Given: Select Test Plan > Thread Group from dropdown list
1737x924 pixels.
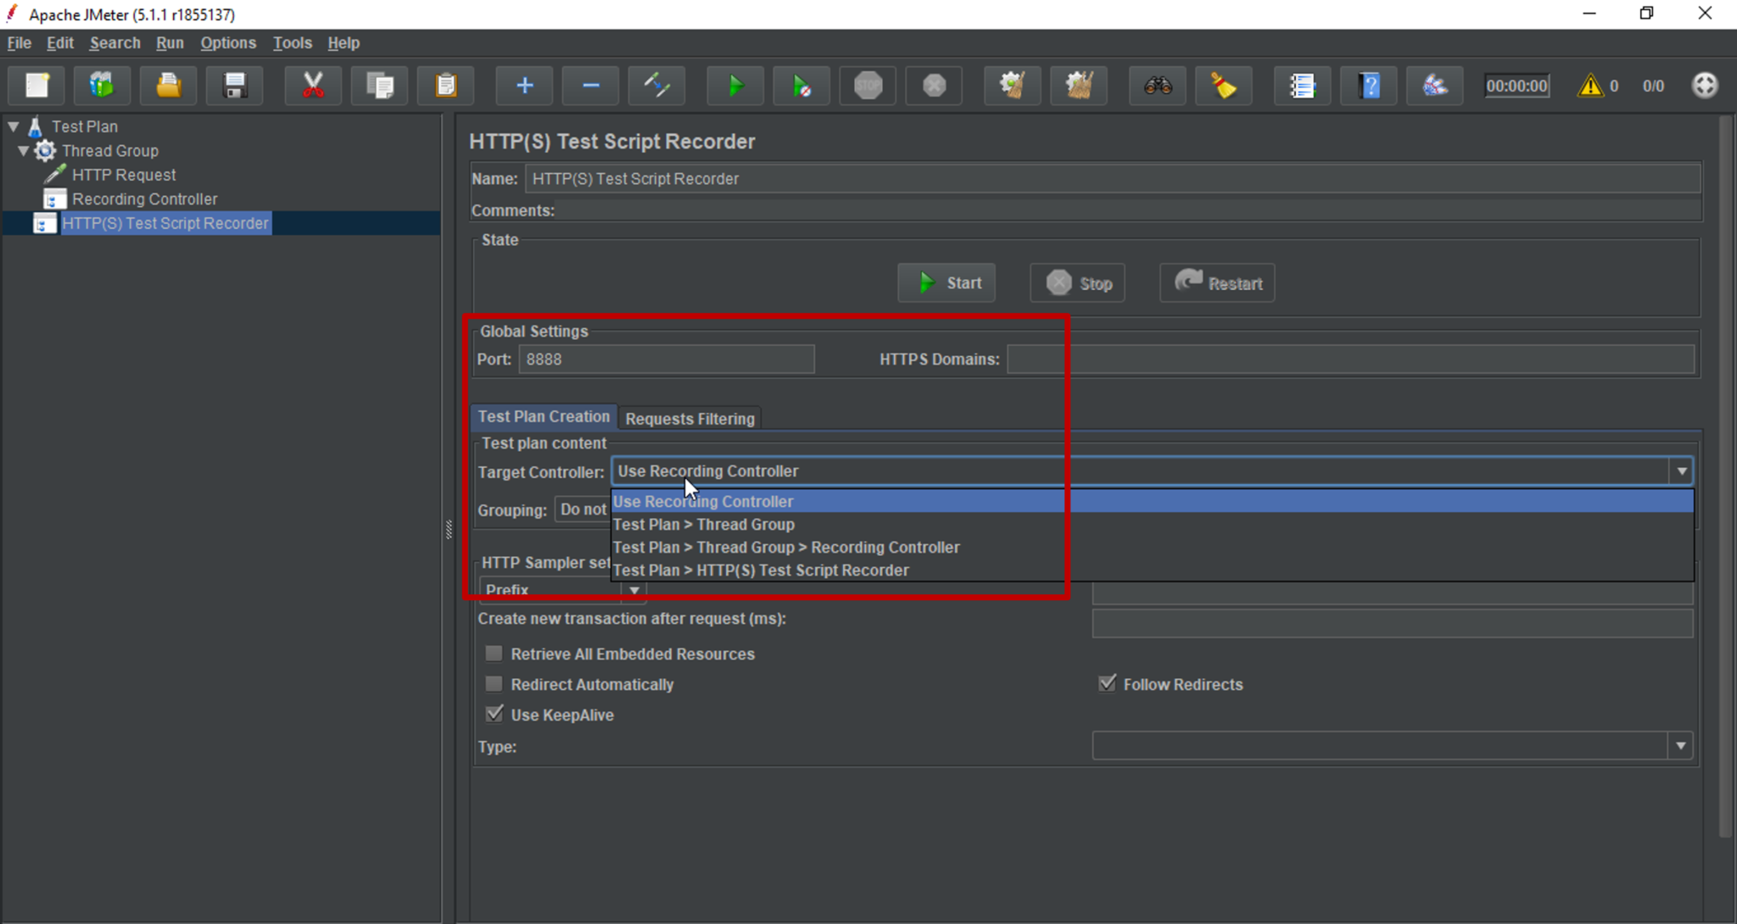Looking at the screenshot, I should [704, 524].
